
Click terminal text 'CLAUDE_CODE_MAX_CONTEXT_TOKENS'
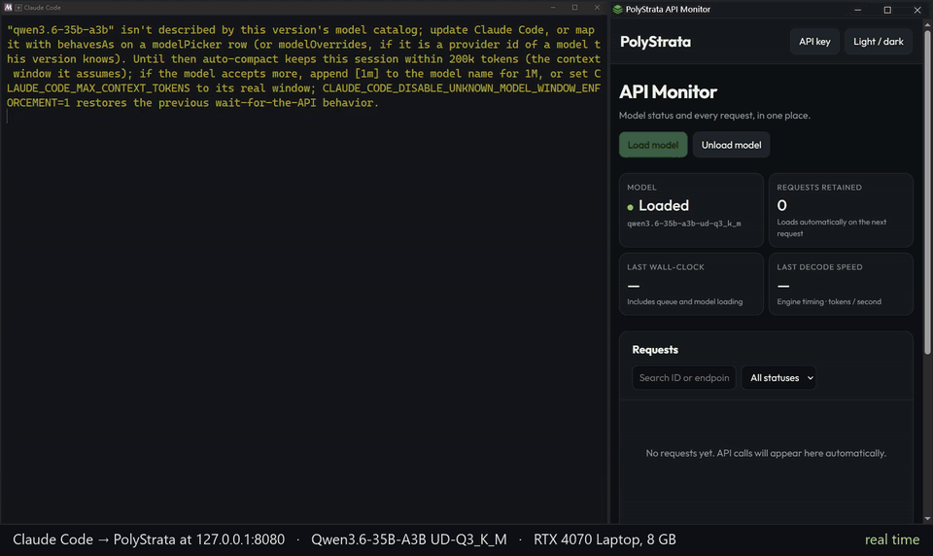pyautogui.click(x=98, y=88)
